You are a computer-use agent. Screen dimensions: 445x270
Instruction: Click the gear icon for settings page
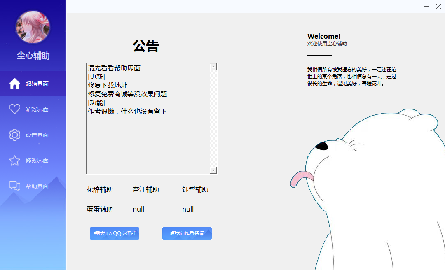point(14,135)
